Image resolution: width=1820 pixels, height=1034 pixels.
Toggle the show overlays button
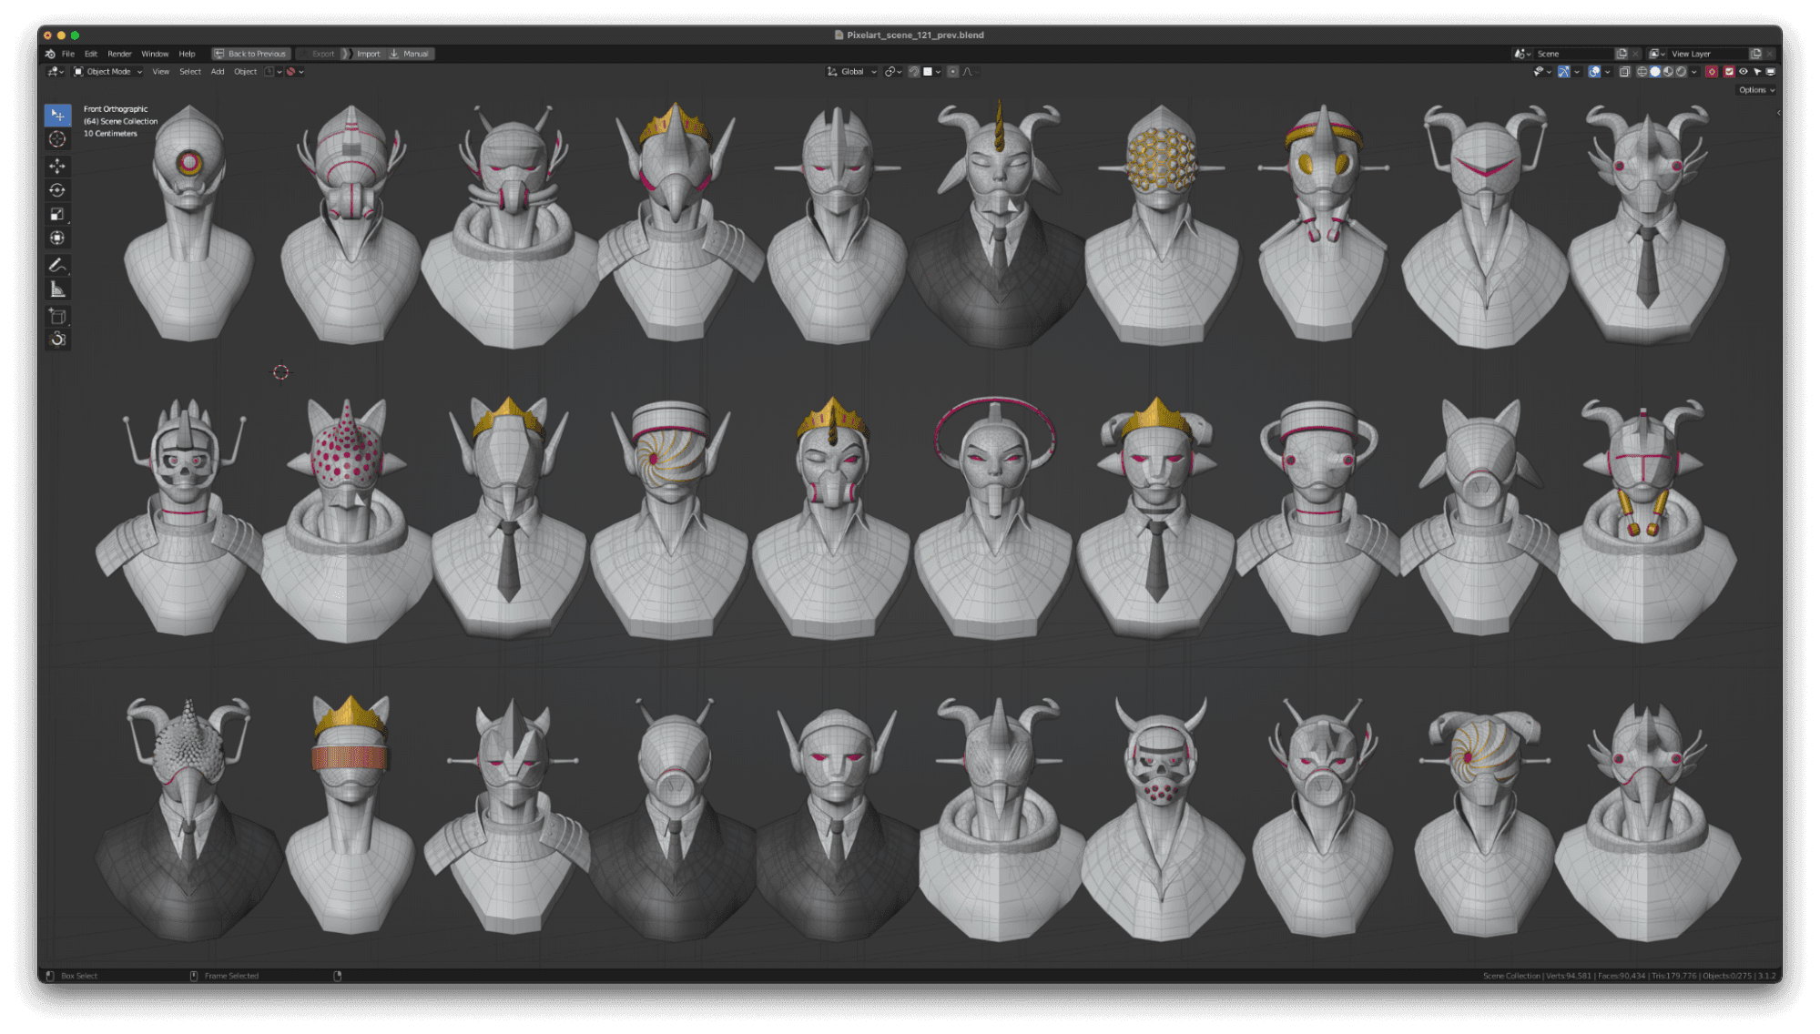coord(1594,72)
